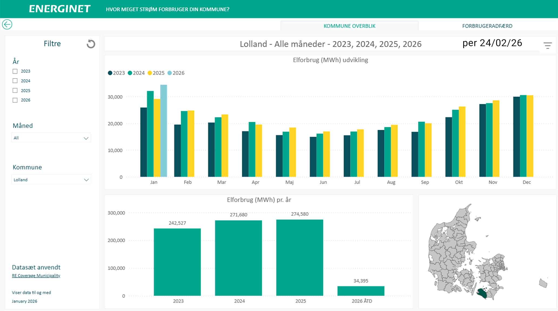The width and height of the screenshot is (558, 311).
Task: Click the chevron on the Kommune selector
Action: (x=86, y=180)
